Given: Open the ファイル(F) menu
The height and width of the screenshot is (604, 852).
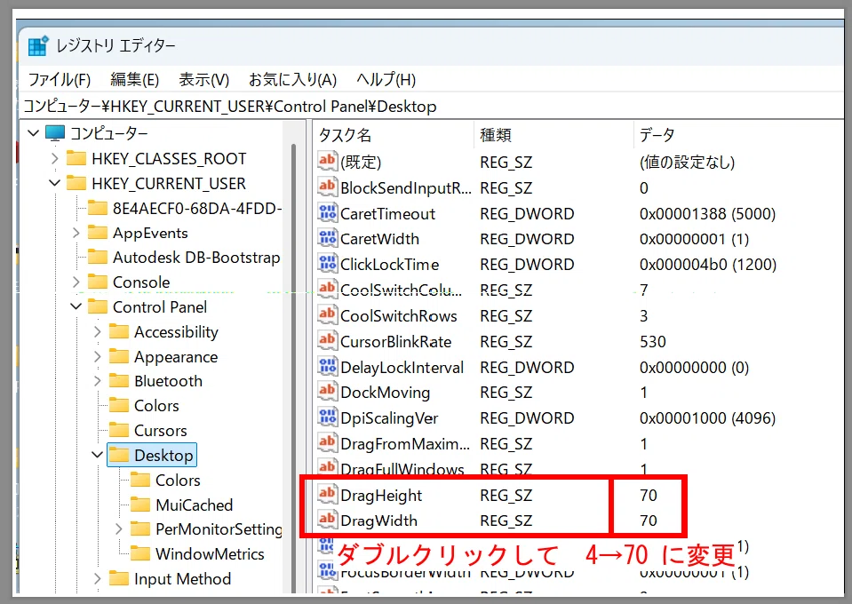Looking at the screenshot, I should [x=60, y=80].
